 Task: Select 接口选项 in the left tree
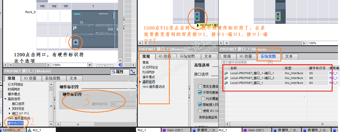click(x=18, y=104)
